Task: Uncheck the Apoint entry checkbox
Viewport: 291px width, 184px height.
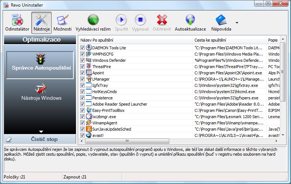Action: pos(82,73)
